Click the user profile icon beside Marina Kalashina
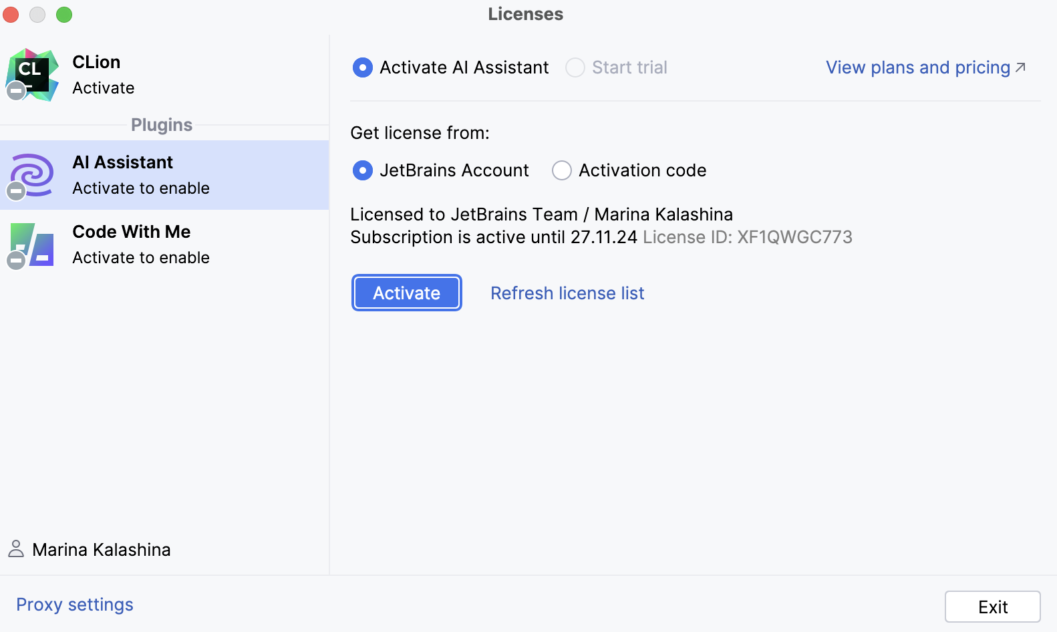Image resolution: width=1057 pixels, height=632 pixels. click(x=16, y=549)
